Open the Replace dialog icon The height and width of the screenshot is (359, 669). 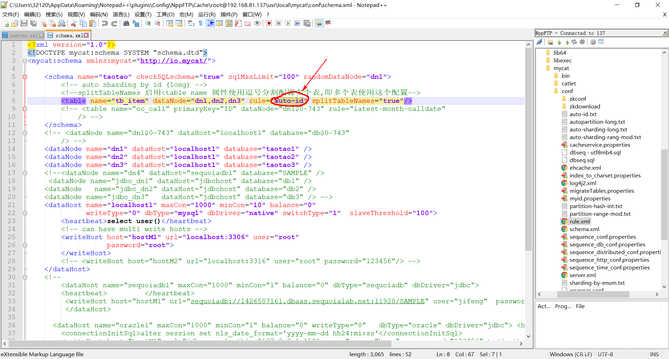point(136,23)
